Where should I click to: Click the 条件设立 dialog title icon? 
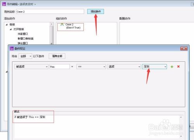click(x=12, y=49)
